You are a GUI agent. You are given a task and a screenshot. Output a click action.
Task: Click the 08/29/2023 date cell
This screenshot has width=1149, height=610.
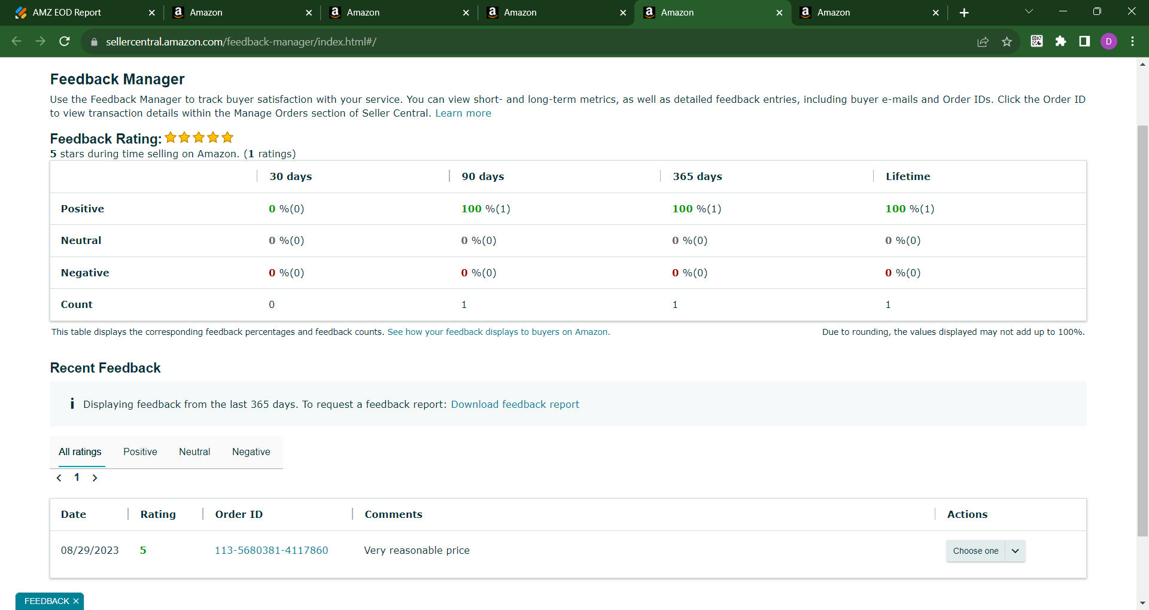tap(90, 550)
